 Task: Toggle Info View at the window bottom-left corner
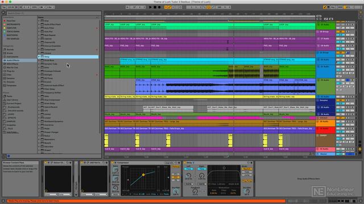(x=3, y=201)
